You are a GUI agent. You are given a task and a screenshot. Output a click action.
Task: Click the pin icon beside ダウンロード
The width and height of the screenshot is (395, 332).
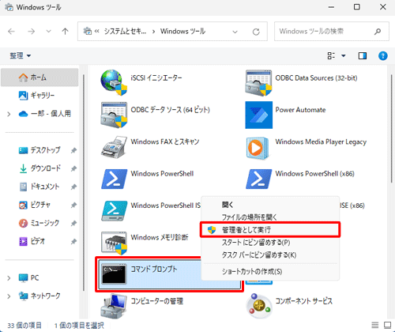tap(73, 168)
